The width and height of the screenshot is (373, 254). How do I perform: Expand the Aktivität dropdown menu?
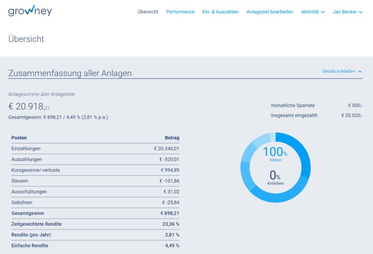313,12
